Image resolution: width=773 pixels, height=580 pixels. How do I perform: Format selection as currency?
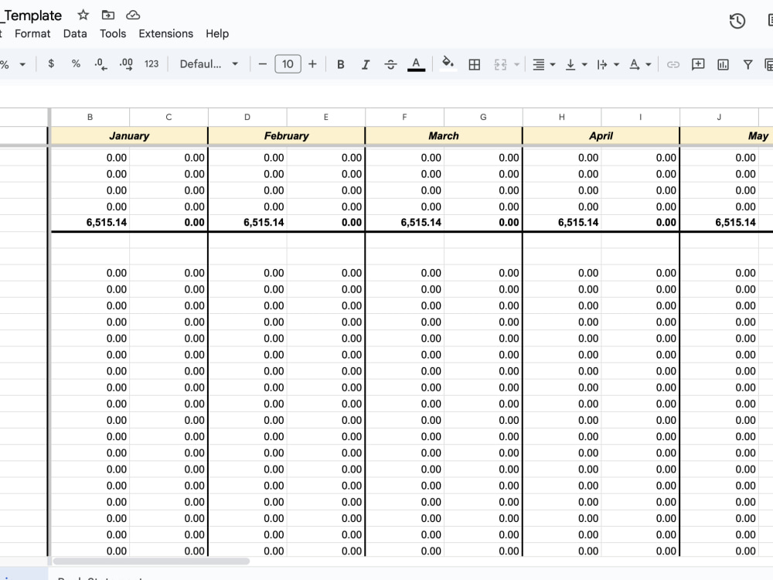pos(51,63)
